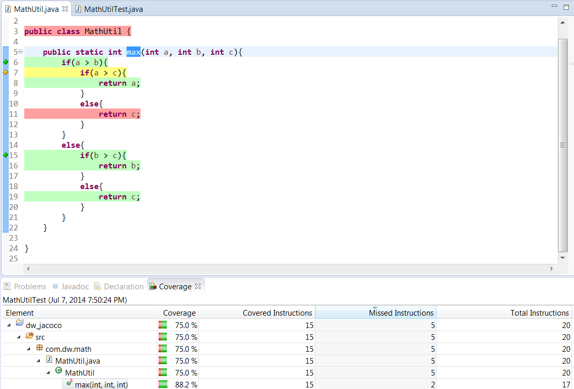Image resolution: width=574 pixels, height=389 pixels.
Task: Click the Coverage view icon
Action: [152, 286]
